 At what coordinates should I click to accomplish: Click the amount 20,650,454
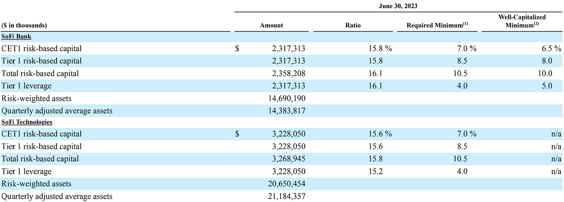point(286,183)
